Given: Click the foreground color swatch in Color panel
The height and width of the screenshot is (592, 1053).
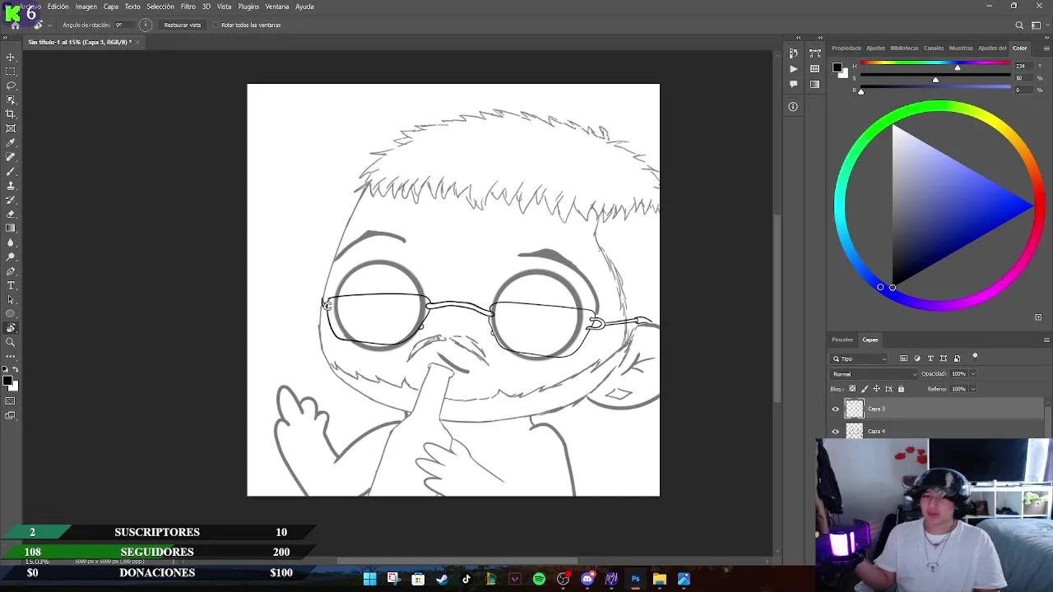Looking at the screenshot, I should pos(837,67).
